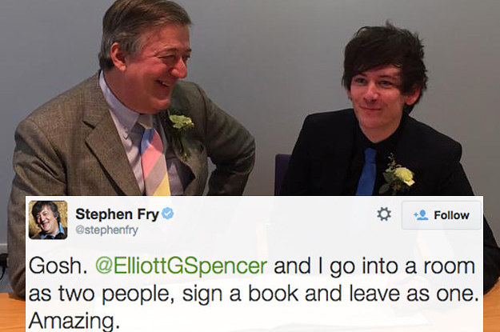
Task: Click the pink and yellow striped tie
Action: pos(155,158)
